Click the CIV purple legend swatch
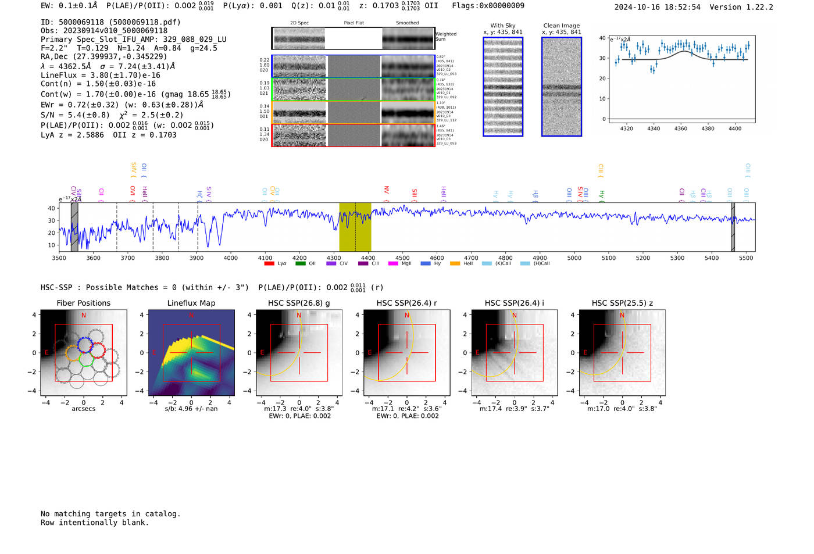The height and width of the screenshot is (554, 814). coord(331,263)
